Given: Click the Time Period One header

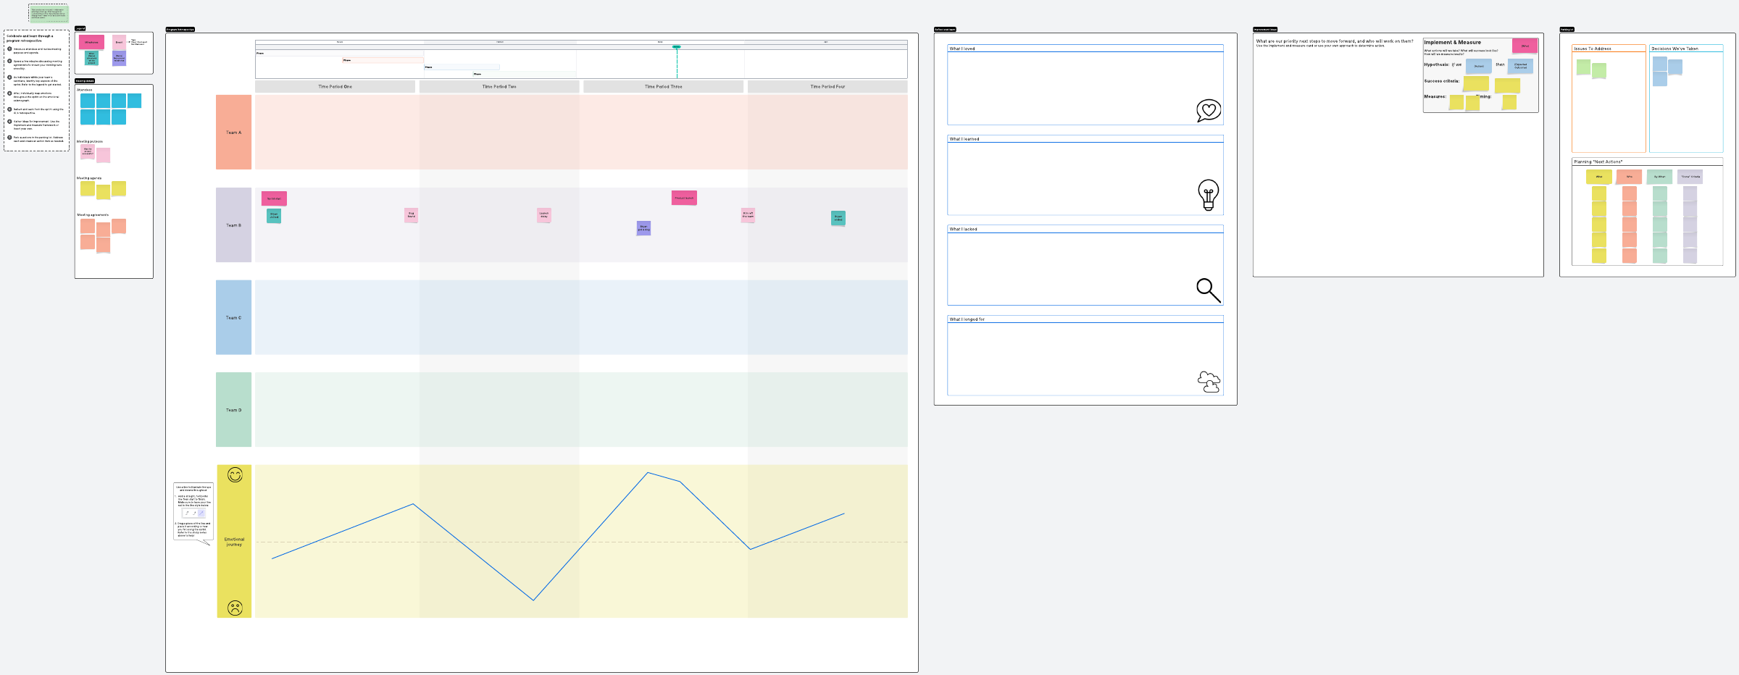Looking at the screenshot, I should [x=335, y=87].
